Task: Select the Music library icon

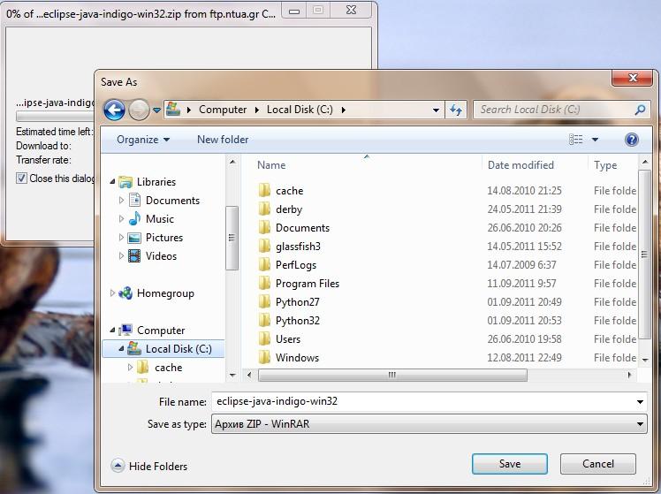Action: click(134, 219)
